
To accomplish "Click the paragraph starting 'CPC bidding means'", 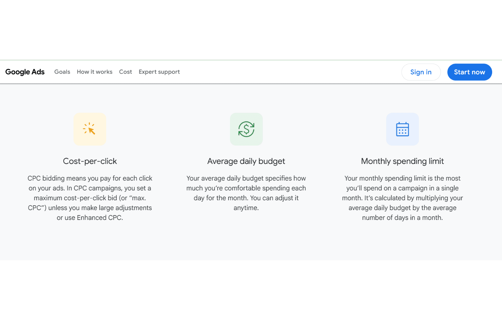I will [90, 198].
